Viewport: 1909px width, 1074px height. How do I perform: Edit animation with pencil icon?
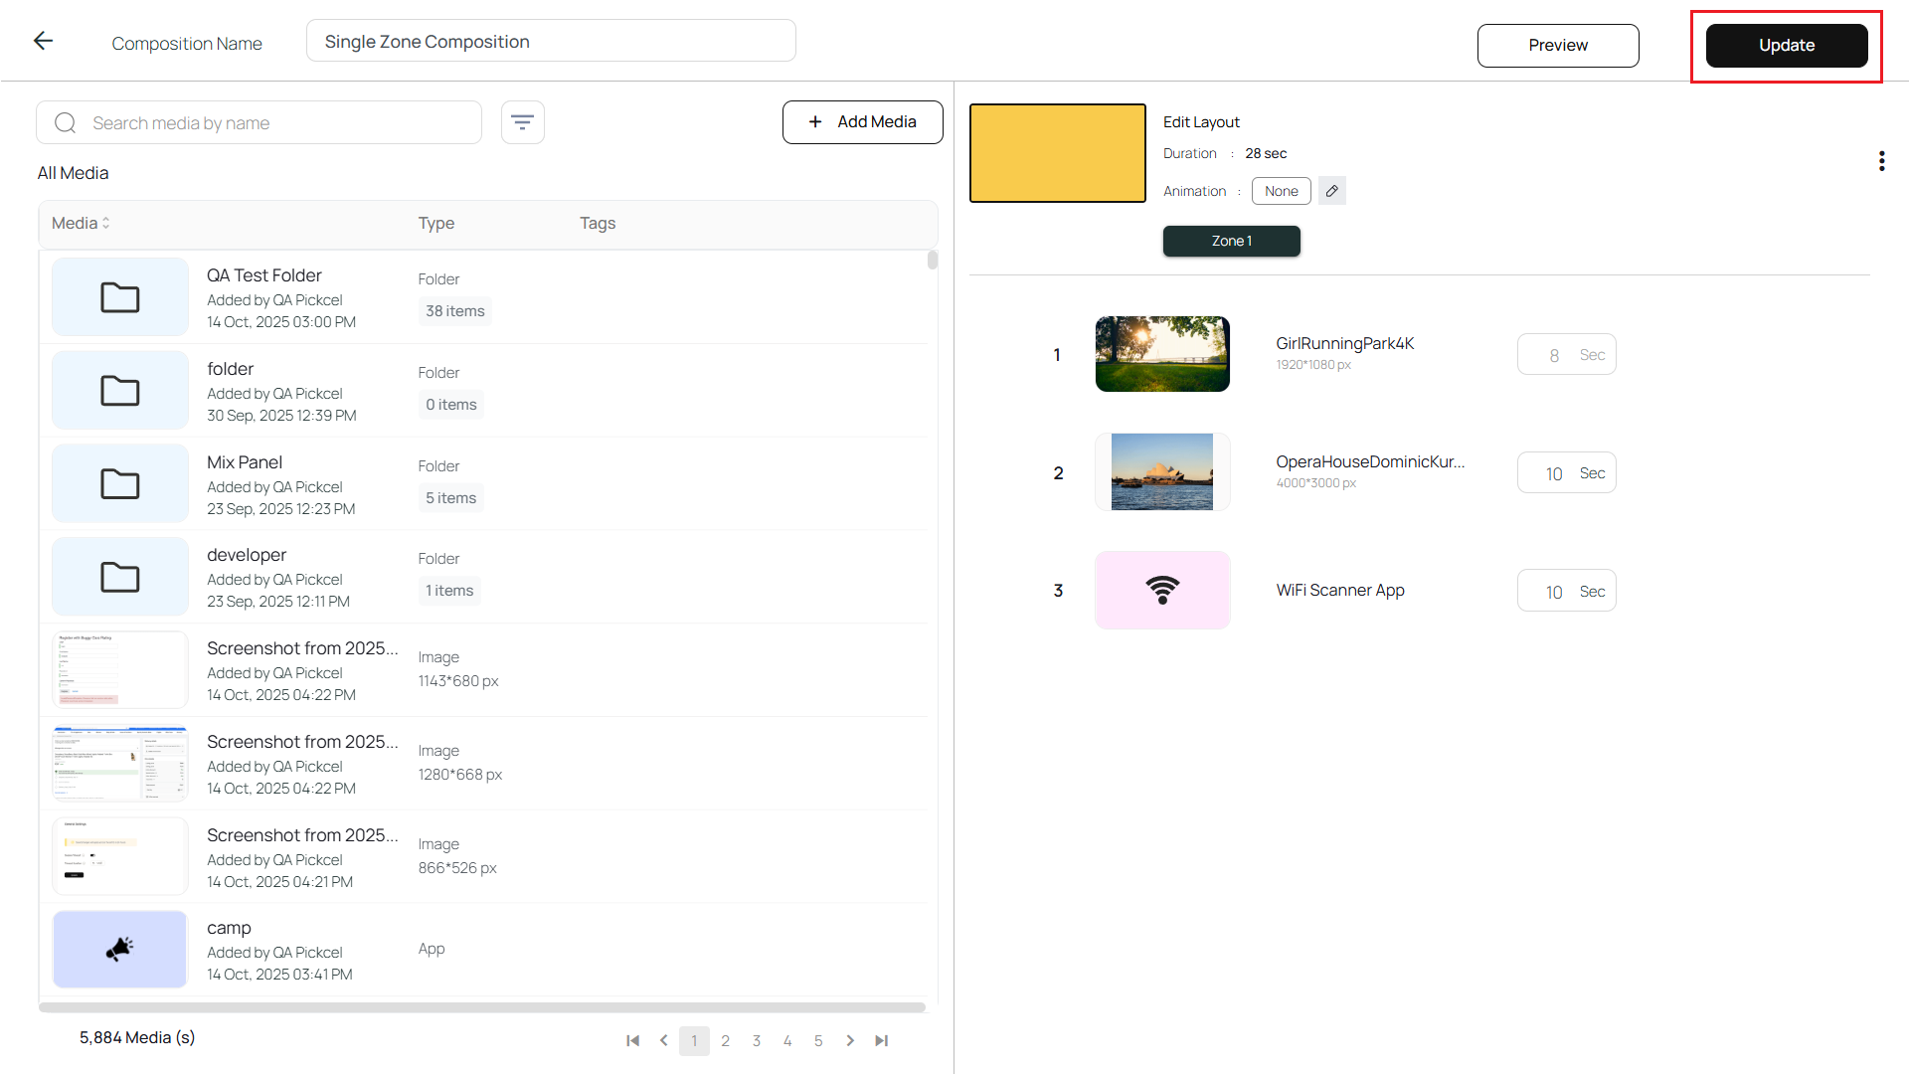(x=1332, y=191)
